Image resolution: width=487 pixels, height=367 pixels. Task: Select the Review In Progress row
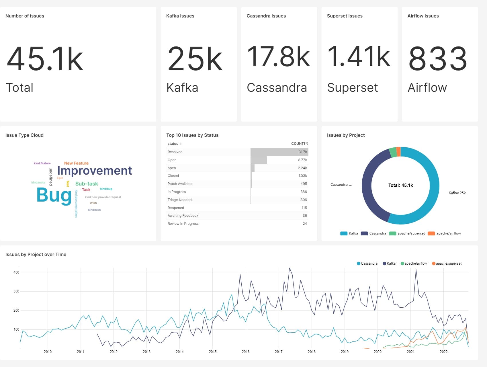coord(237,224)
